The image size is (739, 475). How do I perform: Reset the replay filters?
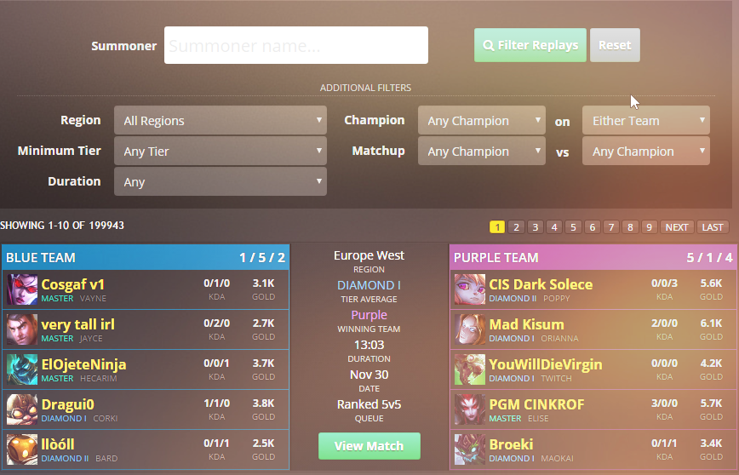click(x=615, y=45)
